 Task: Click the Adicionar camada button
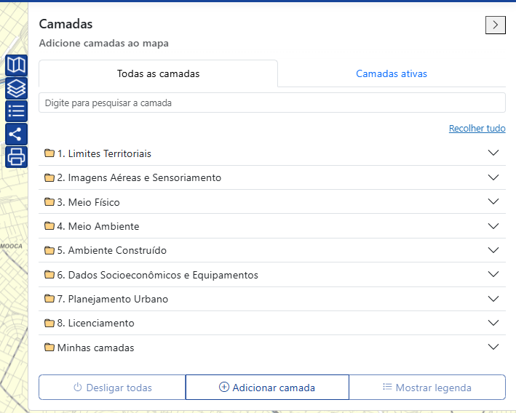267,388
